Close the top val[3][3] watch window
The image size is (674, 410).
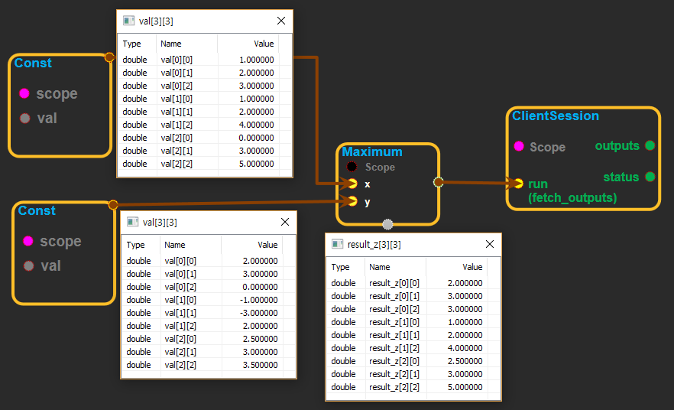(x=280, y=21)
